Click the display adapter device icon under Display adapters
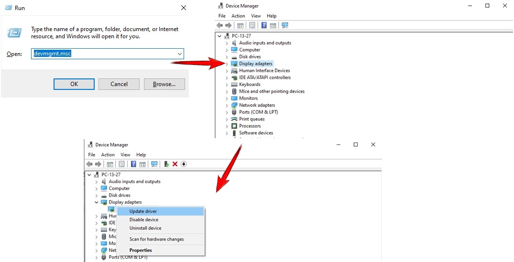The image size is (514, 262). pos(111,209)
